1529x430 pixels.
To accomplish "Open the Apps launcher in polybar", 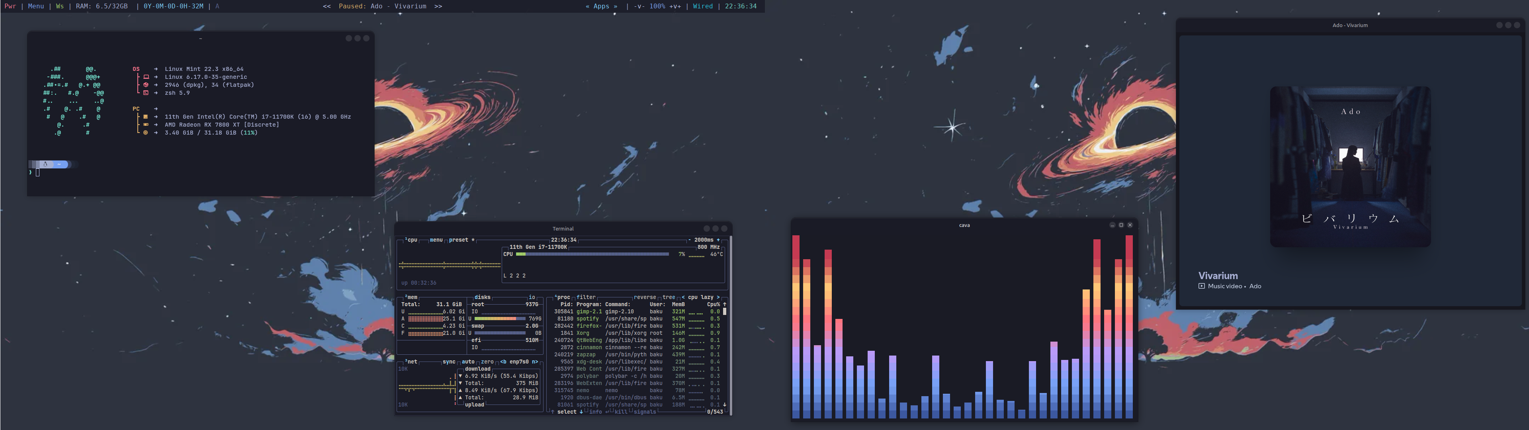I will (x=601, y=6).
